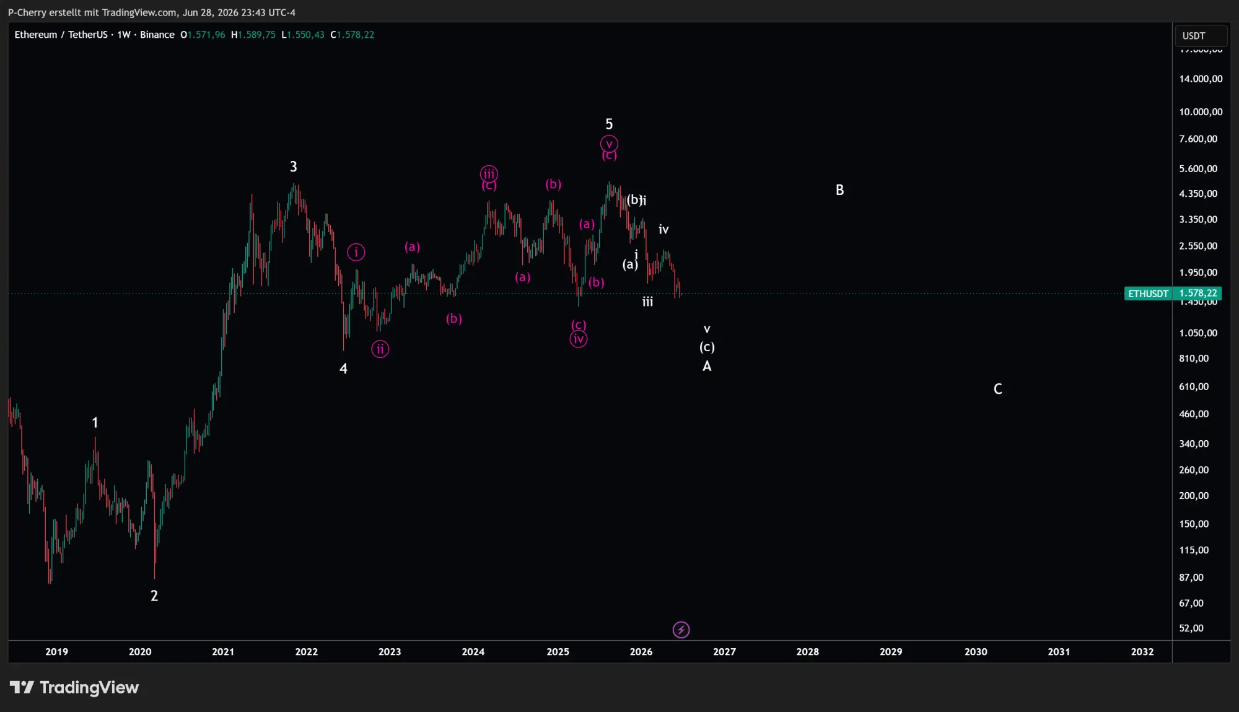Click 52,00 on the price scale

[1191, 628]
